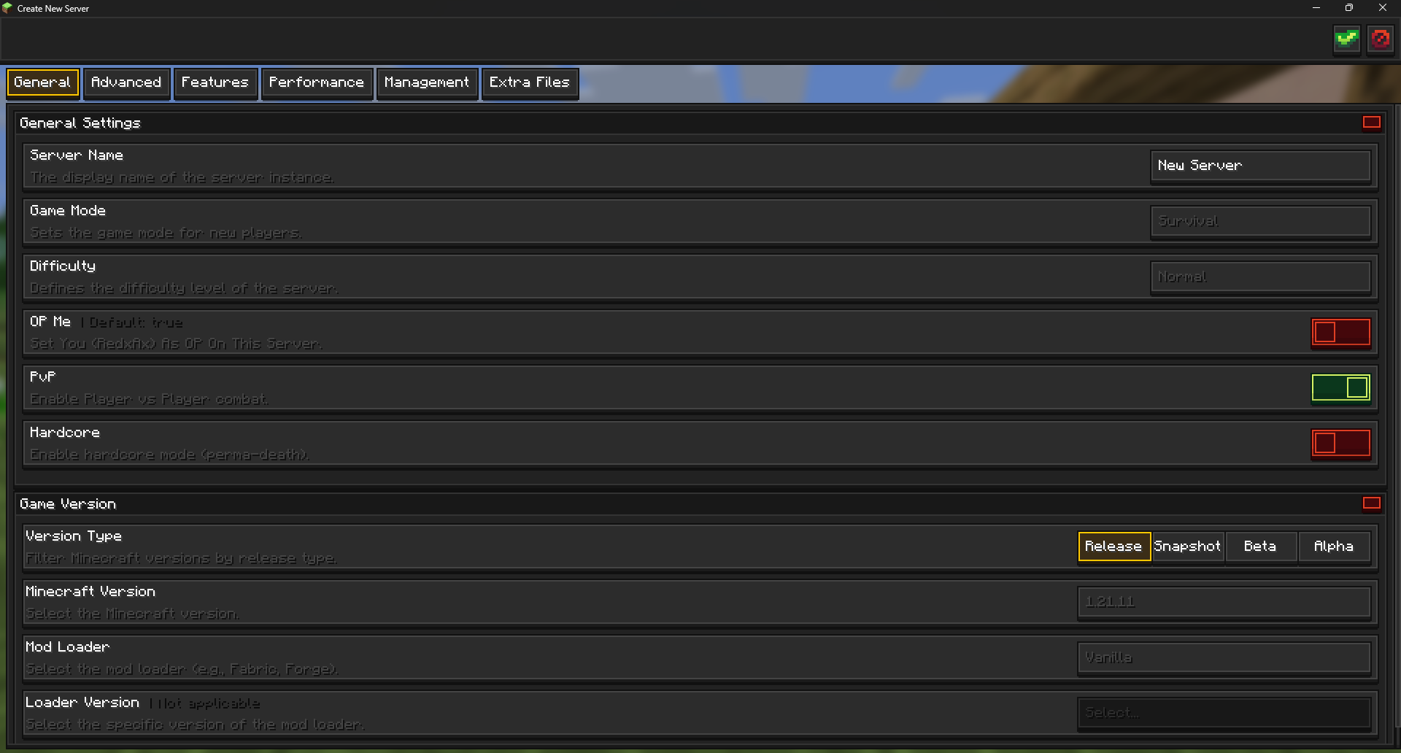This screenshot has height=753, width=1401.
Task: Restore down the Create New Server window
Action: 1349,8
